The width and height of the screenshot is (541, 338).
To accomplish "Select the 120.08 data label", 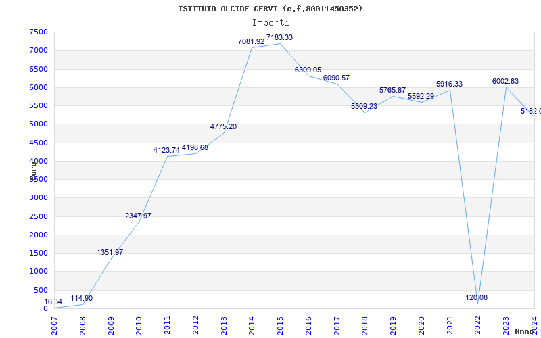I will coord(477,297).
